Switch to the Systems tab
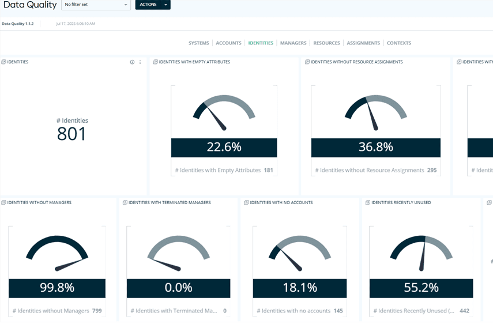493x328 pixels. pyautogui.click(x=199, y=43)
